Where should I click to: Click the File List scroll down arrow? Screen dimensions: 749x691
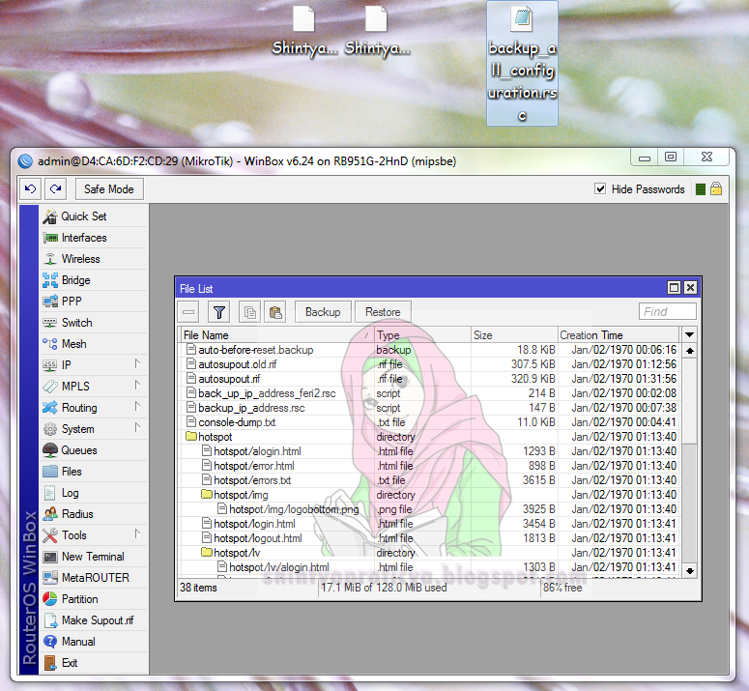tap(689, 570)
